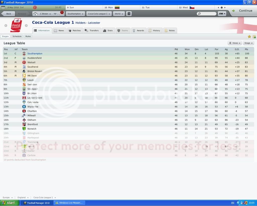Click the Leeds club crest in the standings
Screen dimensions: 257x206
[24, 80]
